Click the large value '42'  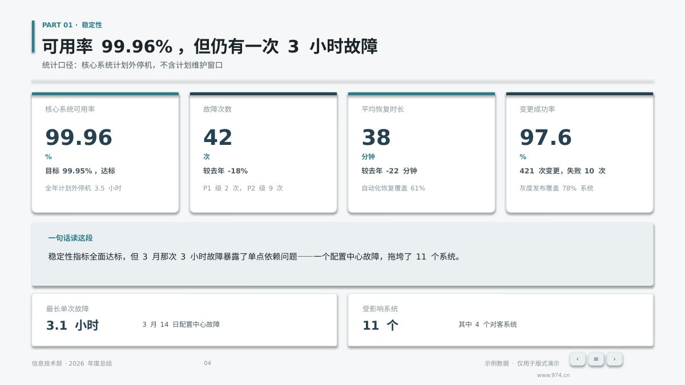(x=218, y=137)
